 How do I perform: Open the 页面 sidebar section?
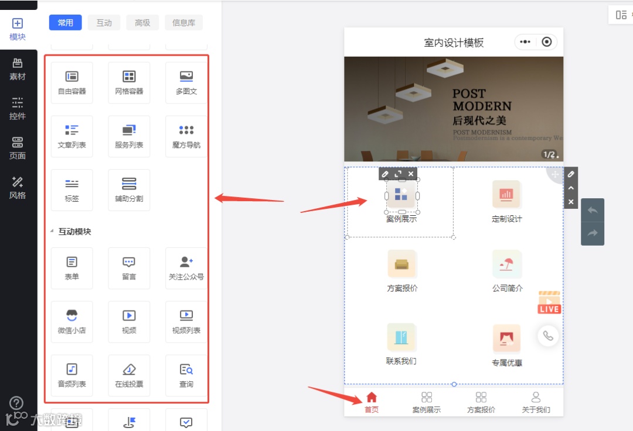(18, 148)
